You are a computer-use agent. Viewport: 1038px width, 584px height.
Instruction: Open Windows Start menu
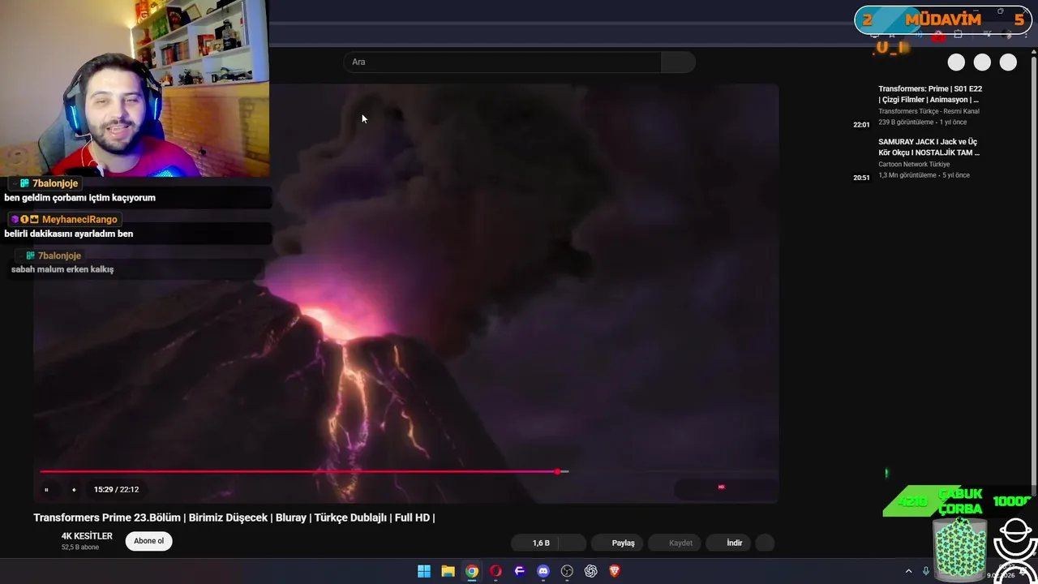coord(424,571)
